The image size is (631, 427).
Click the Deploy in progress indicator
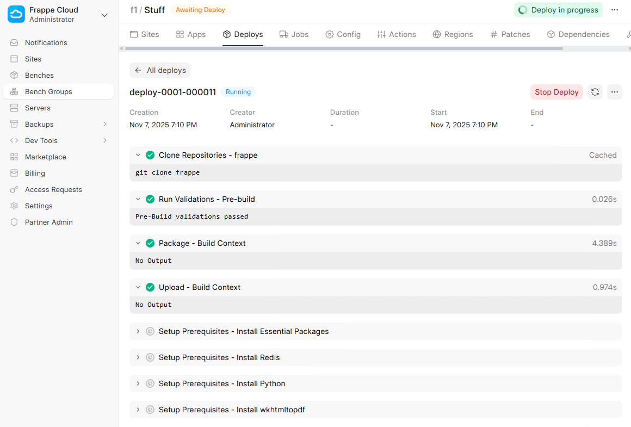point(559,10)
